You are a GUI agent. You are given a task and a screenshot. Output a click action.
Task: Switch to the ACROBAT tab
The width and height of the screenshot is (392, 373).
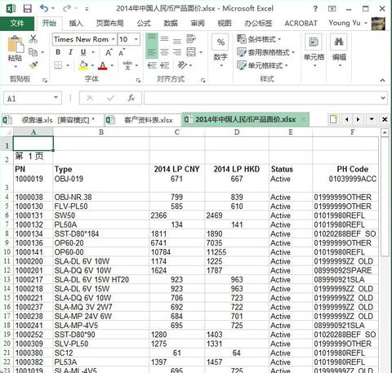[x=301, y=24]
